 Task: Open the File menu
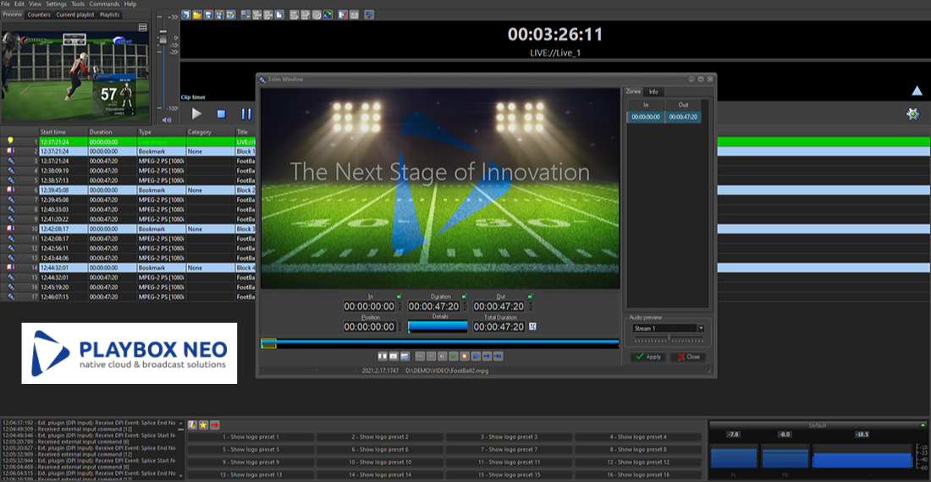(5, 3)
